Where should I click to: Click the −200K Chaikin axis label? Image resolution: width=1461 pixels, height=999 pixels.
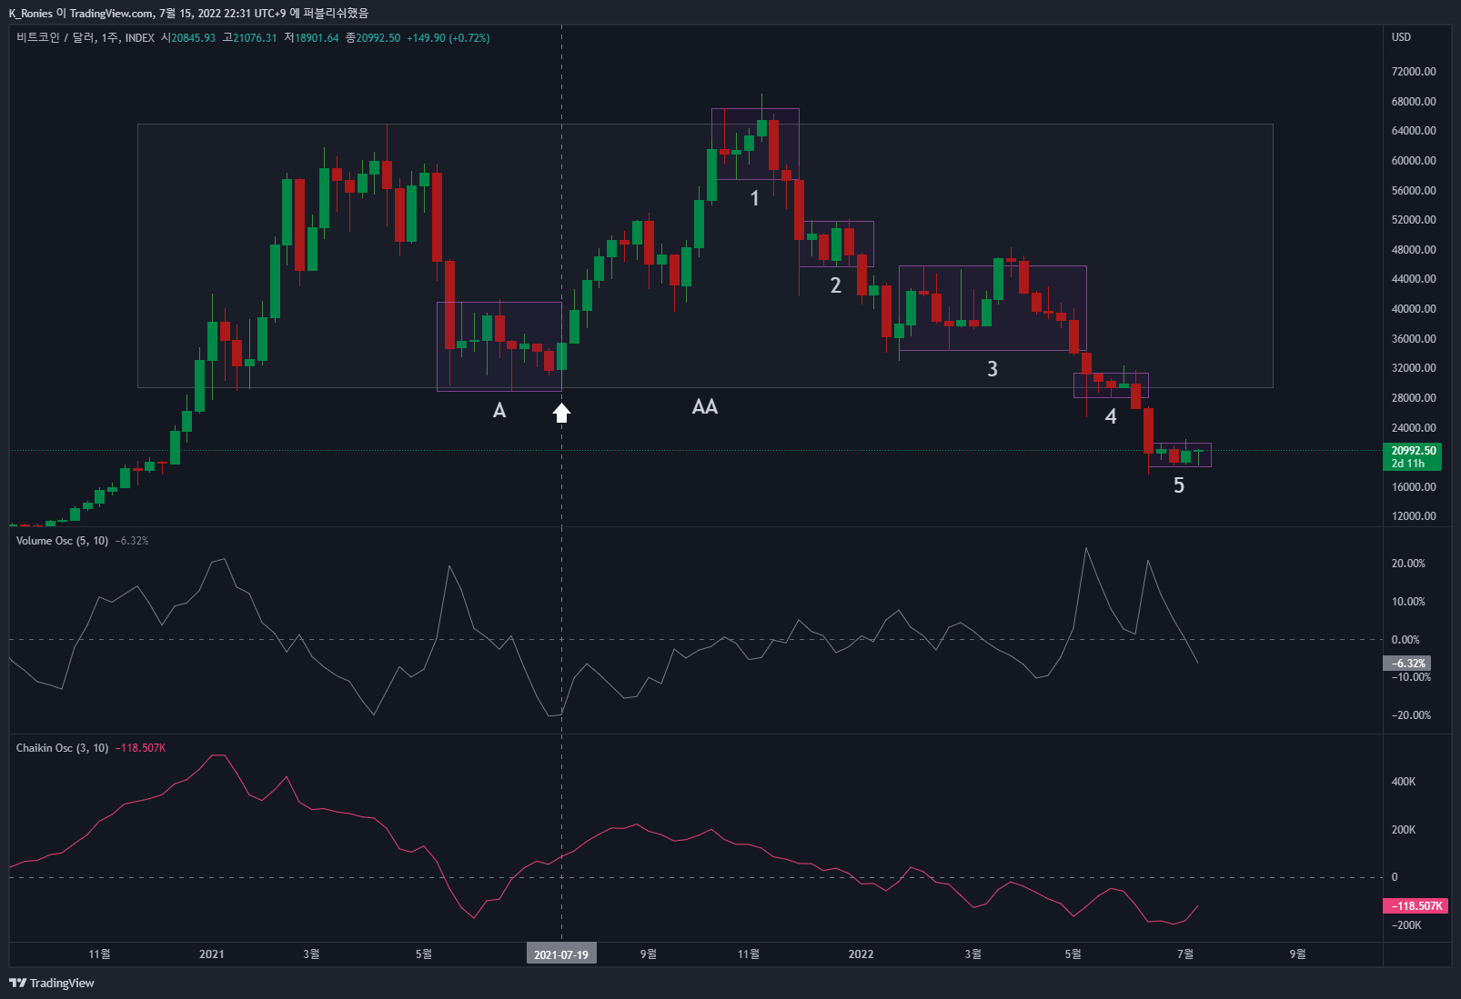[1406, 925]
